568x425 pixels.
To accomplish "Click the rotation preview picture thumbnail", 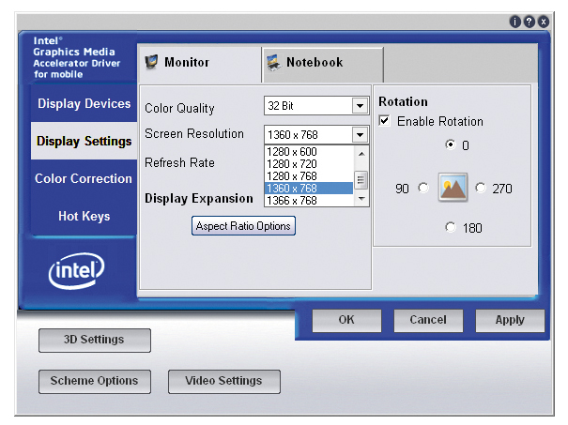I will point(453,187).
